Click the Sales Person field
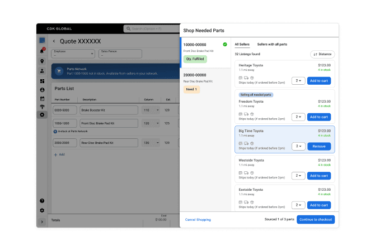 (x=120, y=54)
